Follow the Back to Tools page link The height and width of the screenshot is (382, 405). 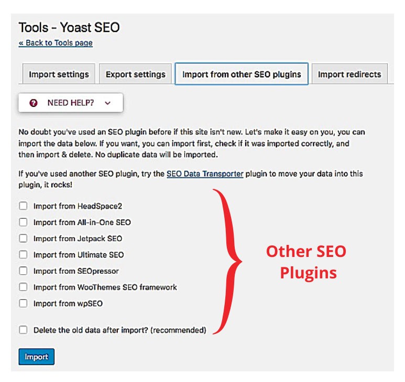coord(56,43)
